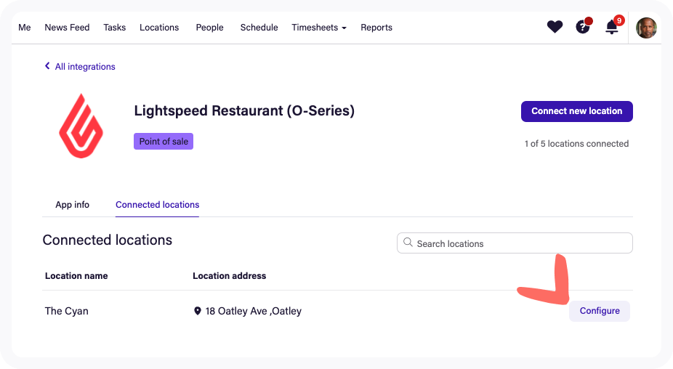This screenshot has width=673, height=369.
Task: Click The Cyan location name
Action: click(67, 311)
